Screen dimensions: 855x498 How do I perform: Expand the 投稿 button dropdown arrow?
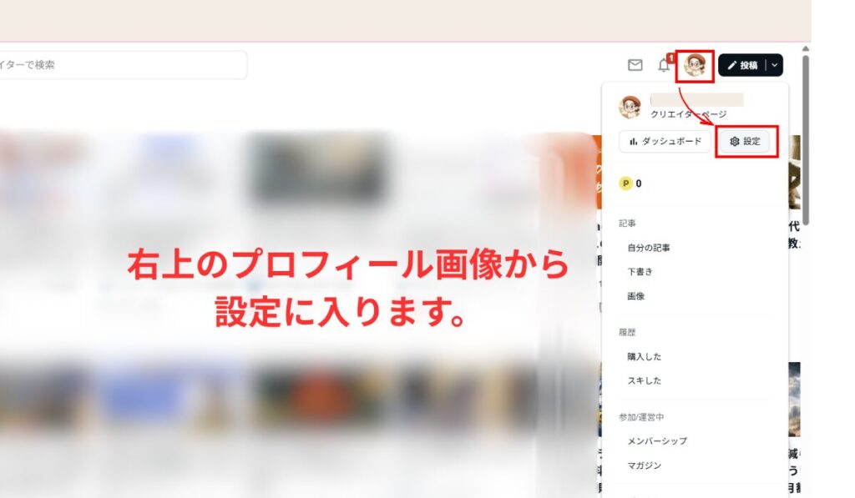774,65
